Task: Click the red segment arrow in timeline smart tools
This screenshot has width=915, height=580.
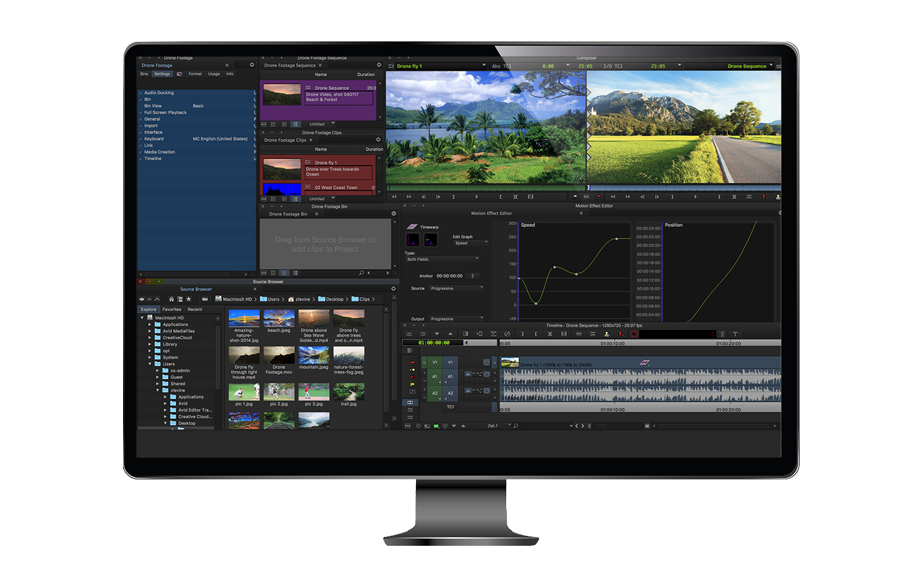Action: point(412,362)
